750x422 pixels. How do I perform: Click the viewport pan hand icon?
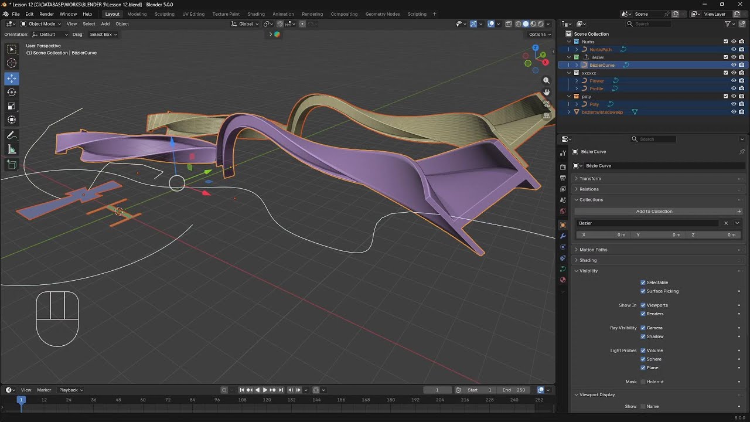tap(547, 92)
